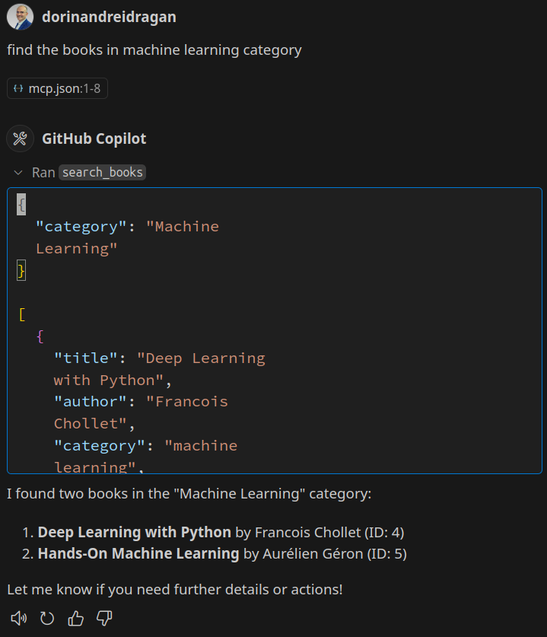Click the highlighted opening brace in input JSON
The height and width of the screenshot is (637, 547).
click(x=21, y=204)
